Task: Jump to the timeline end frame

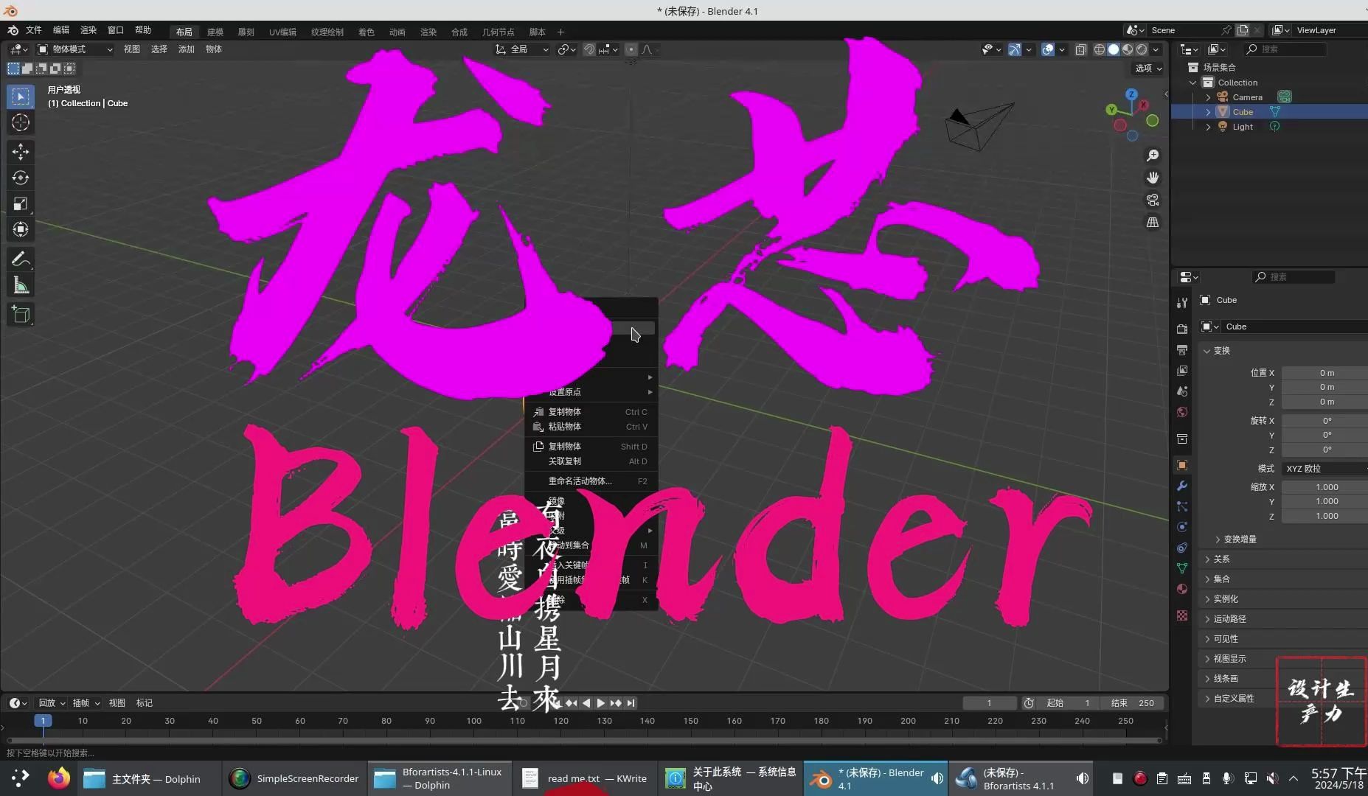Action: (631, 703)
